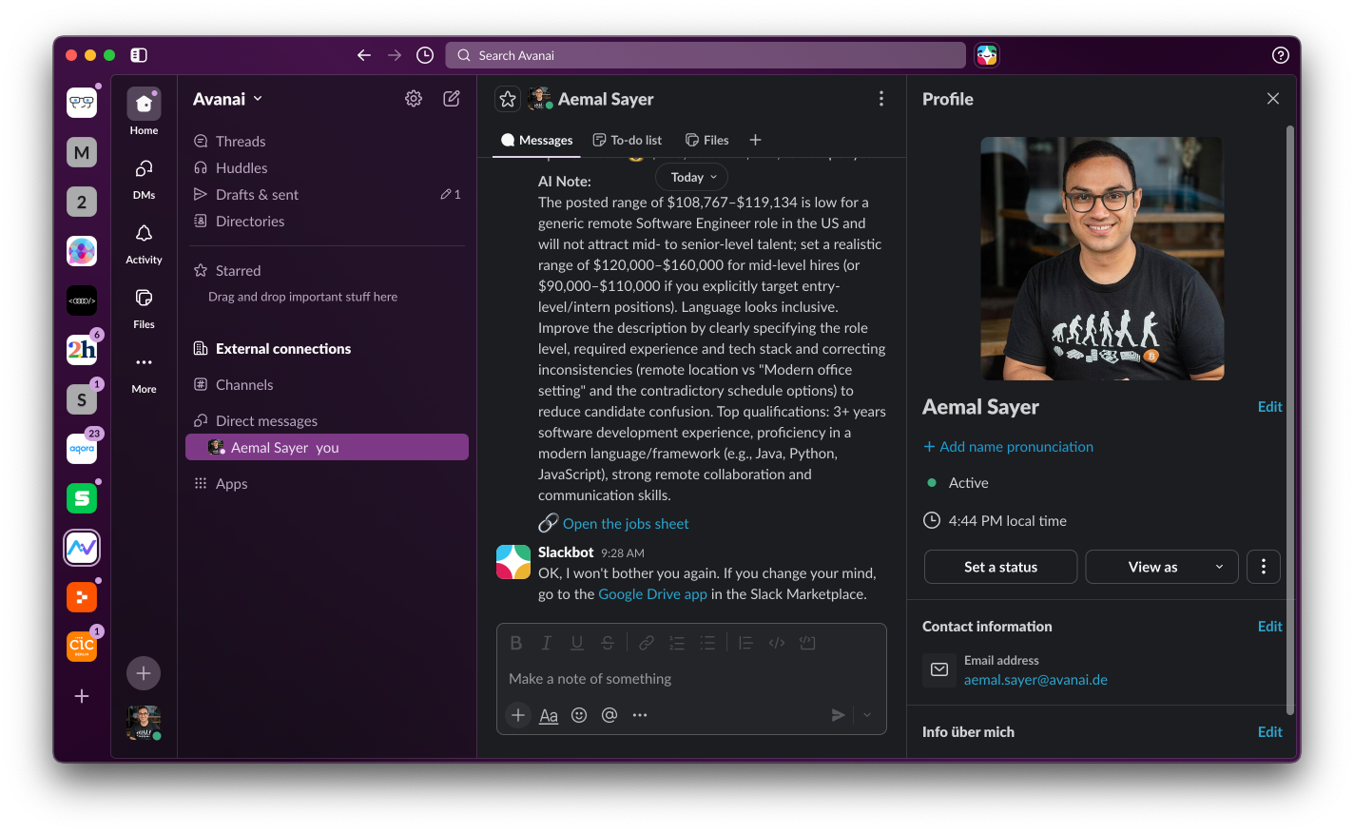
Task: Open the schedule send dropdown arrow
Action: point(867,715)
